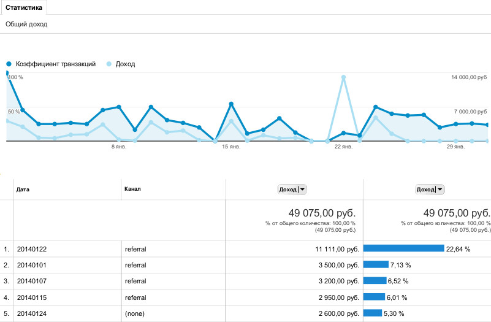Click the 22,64 % percentage bar
Image resolution: width=491 pixels, height=322 pixels.
404,248
